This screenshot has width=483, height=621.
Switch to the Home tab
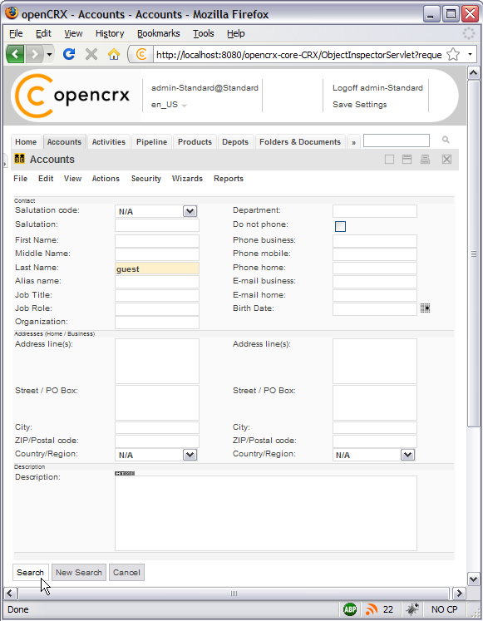(x=26, y=142)
